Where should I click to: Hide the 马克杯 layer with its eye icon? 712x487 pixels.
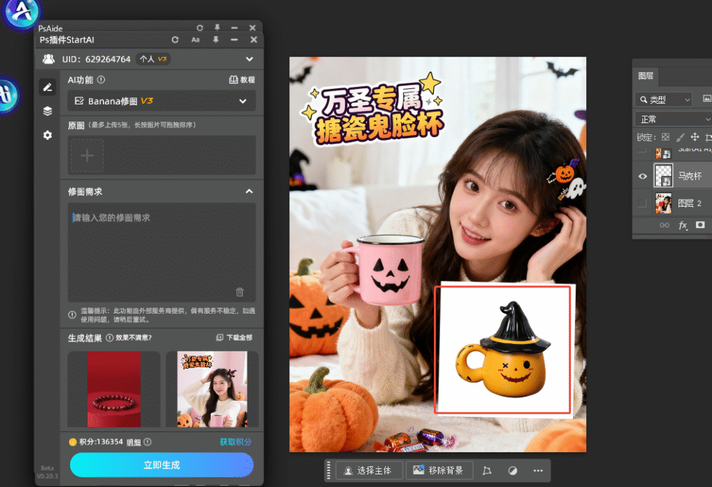(x=642, y=177)
